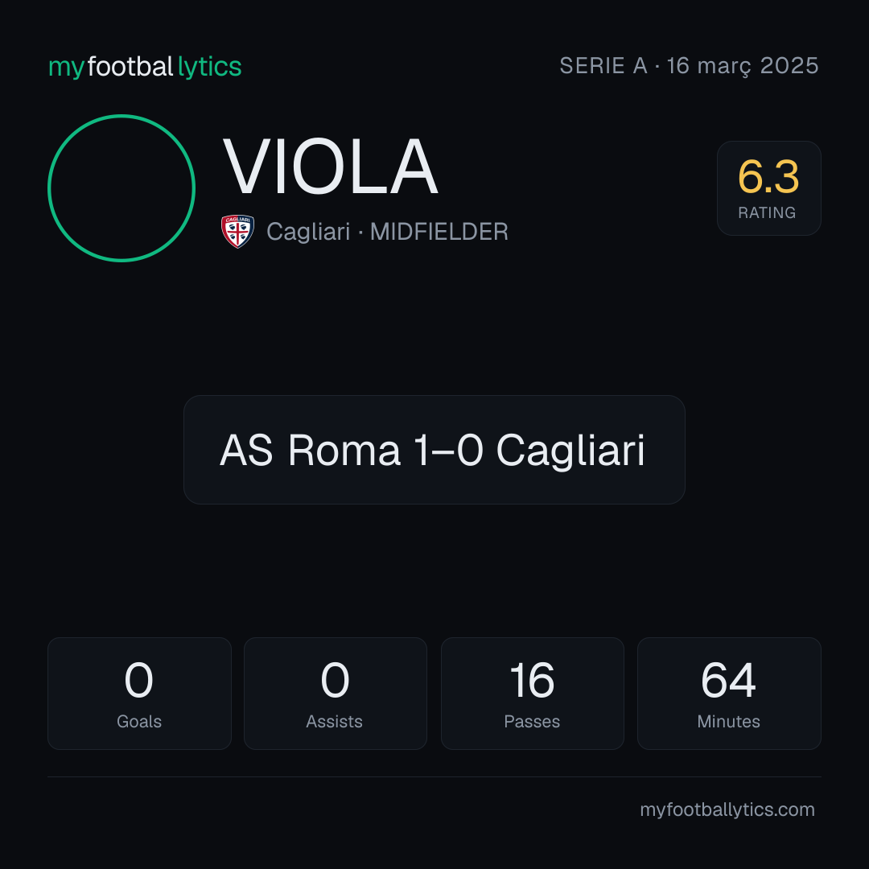869x869 pixels.
Task: Click the horizontal divider line above footer
Action: 434,776
